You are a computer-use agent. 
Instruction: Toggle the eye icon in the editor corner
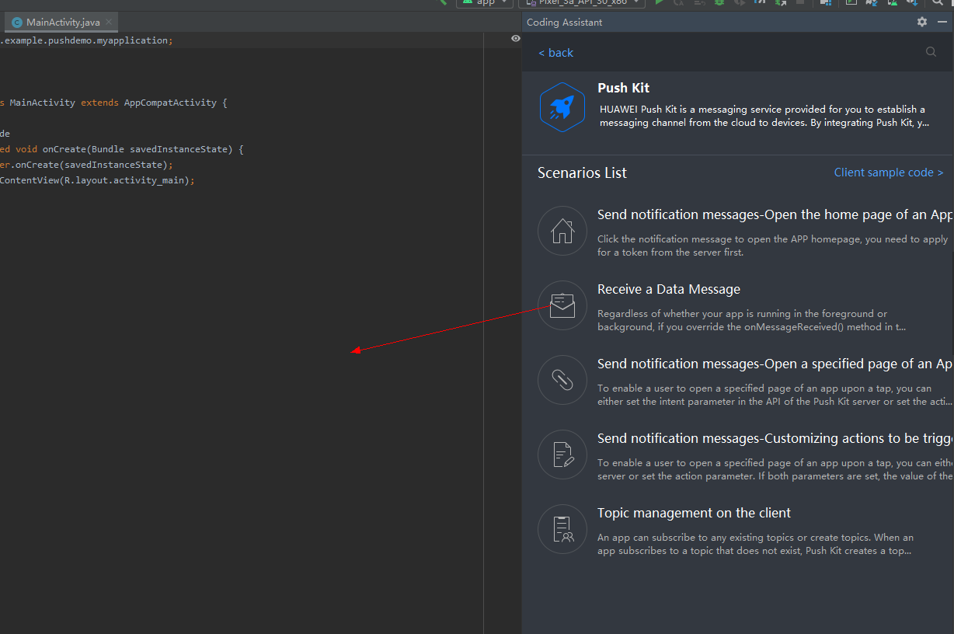515,38
